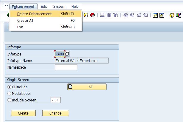Click the red Cancel toolbar icon
The width and height of the screenshot is (183, 122).
pyautogui.click(x=93, y=15)
